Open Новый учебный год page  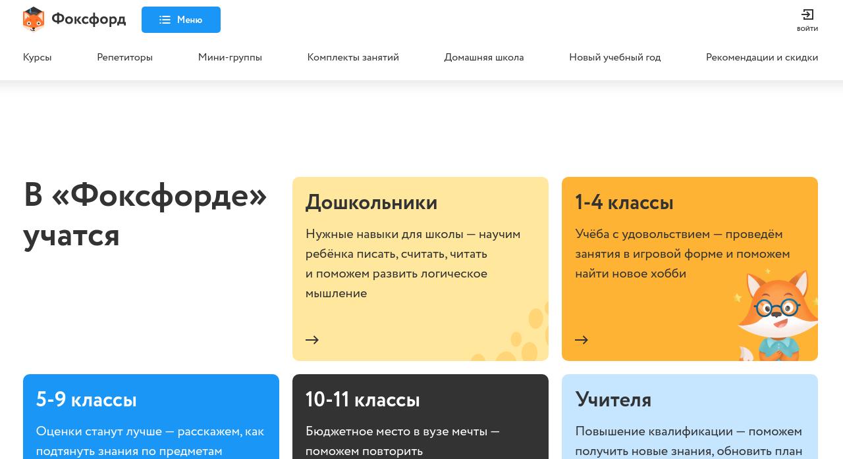click(615, 57)
